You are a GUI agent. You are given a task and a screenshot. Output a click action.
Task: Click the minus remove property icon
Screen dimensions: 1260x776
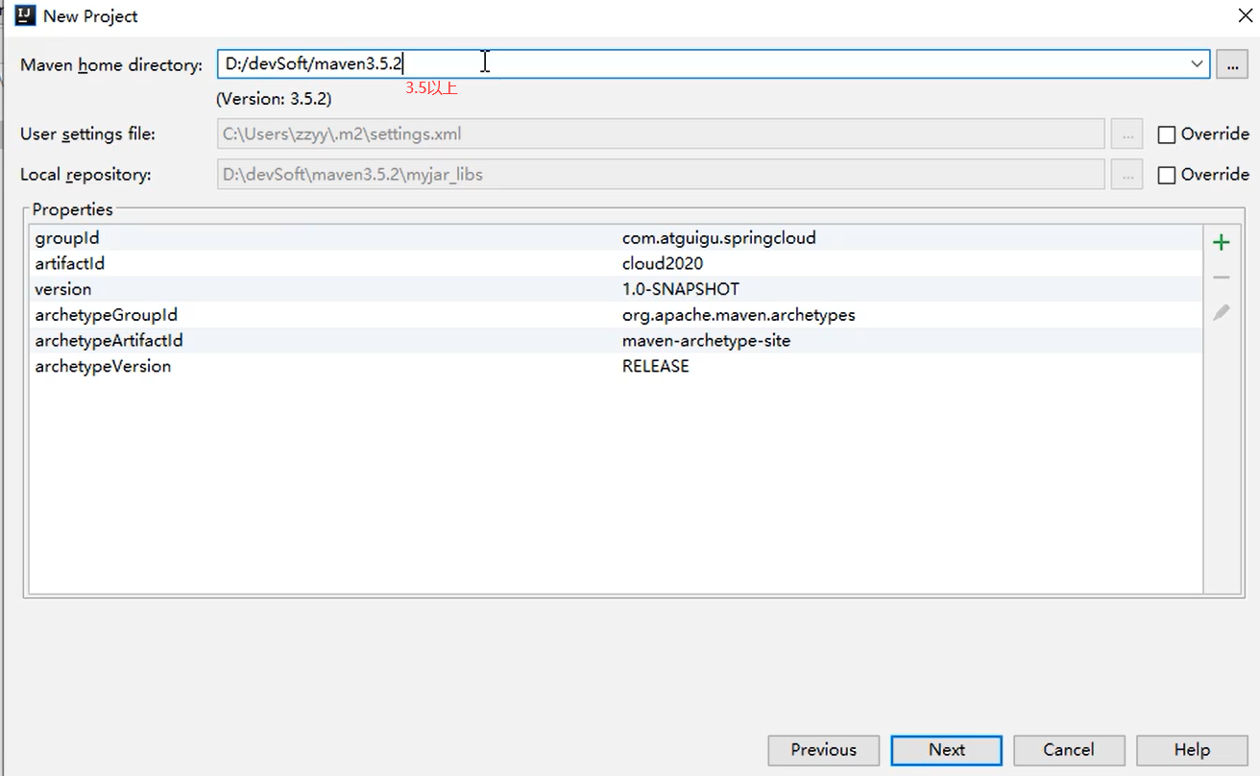pos(1221,278)
